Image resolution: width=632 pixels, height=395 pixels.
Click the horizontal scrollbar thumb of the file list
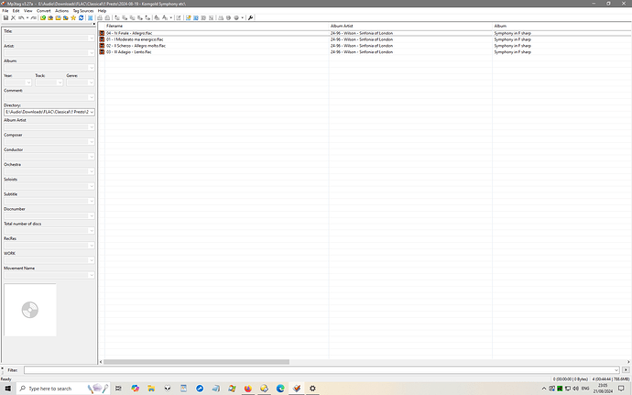pyautogui.click(x=196, y=362)
